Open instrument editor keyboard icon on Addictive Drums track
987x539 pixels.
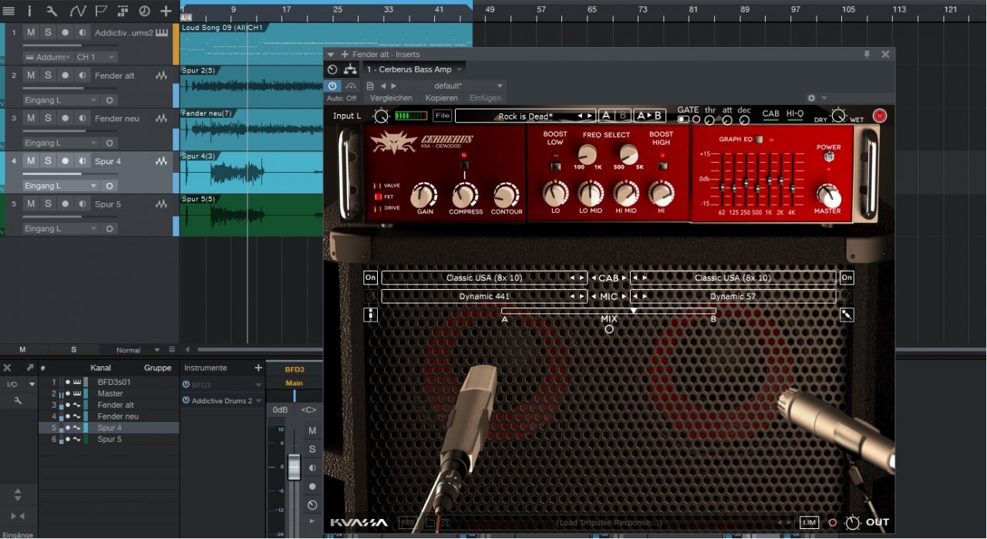pyautogui.click(x=162, y=32)
